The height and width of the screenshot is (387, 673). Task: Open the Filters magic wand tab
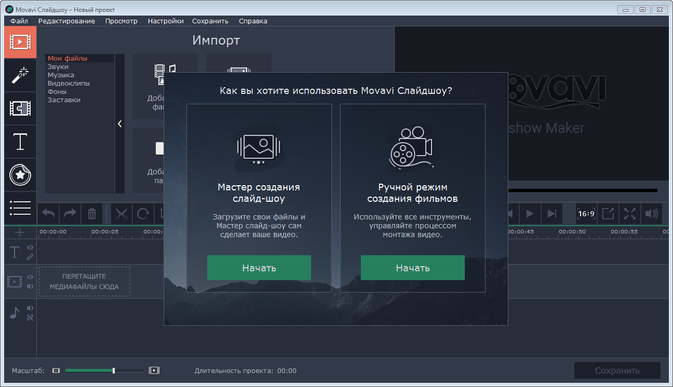click(20, 75)
